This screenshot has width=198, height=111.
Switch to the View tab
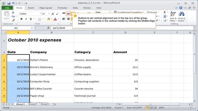point(99,8)
